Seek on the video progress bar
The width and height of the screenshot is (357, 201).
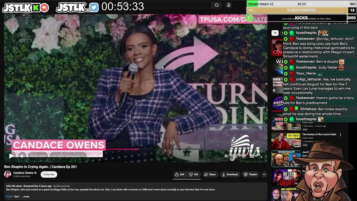[x=136, y=149]
